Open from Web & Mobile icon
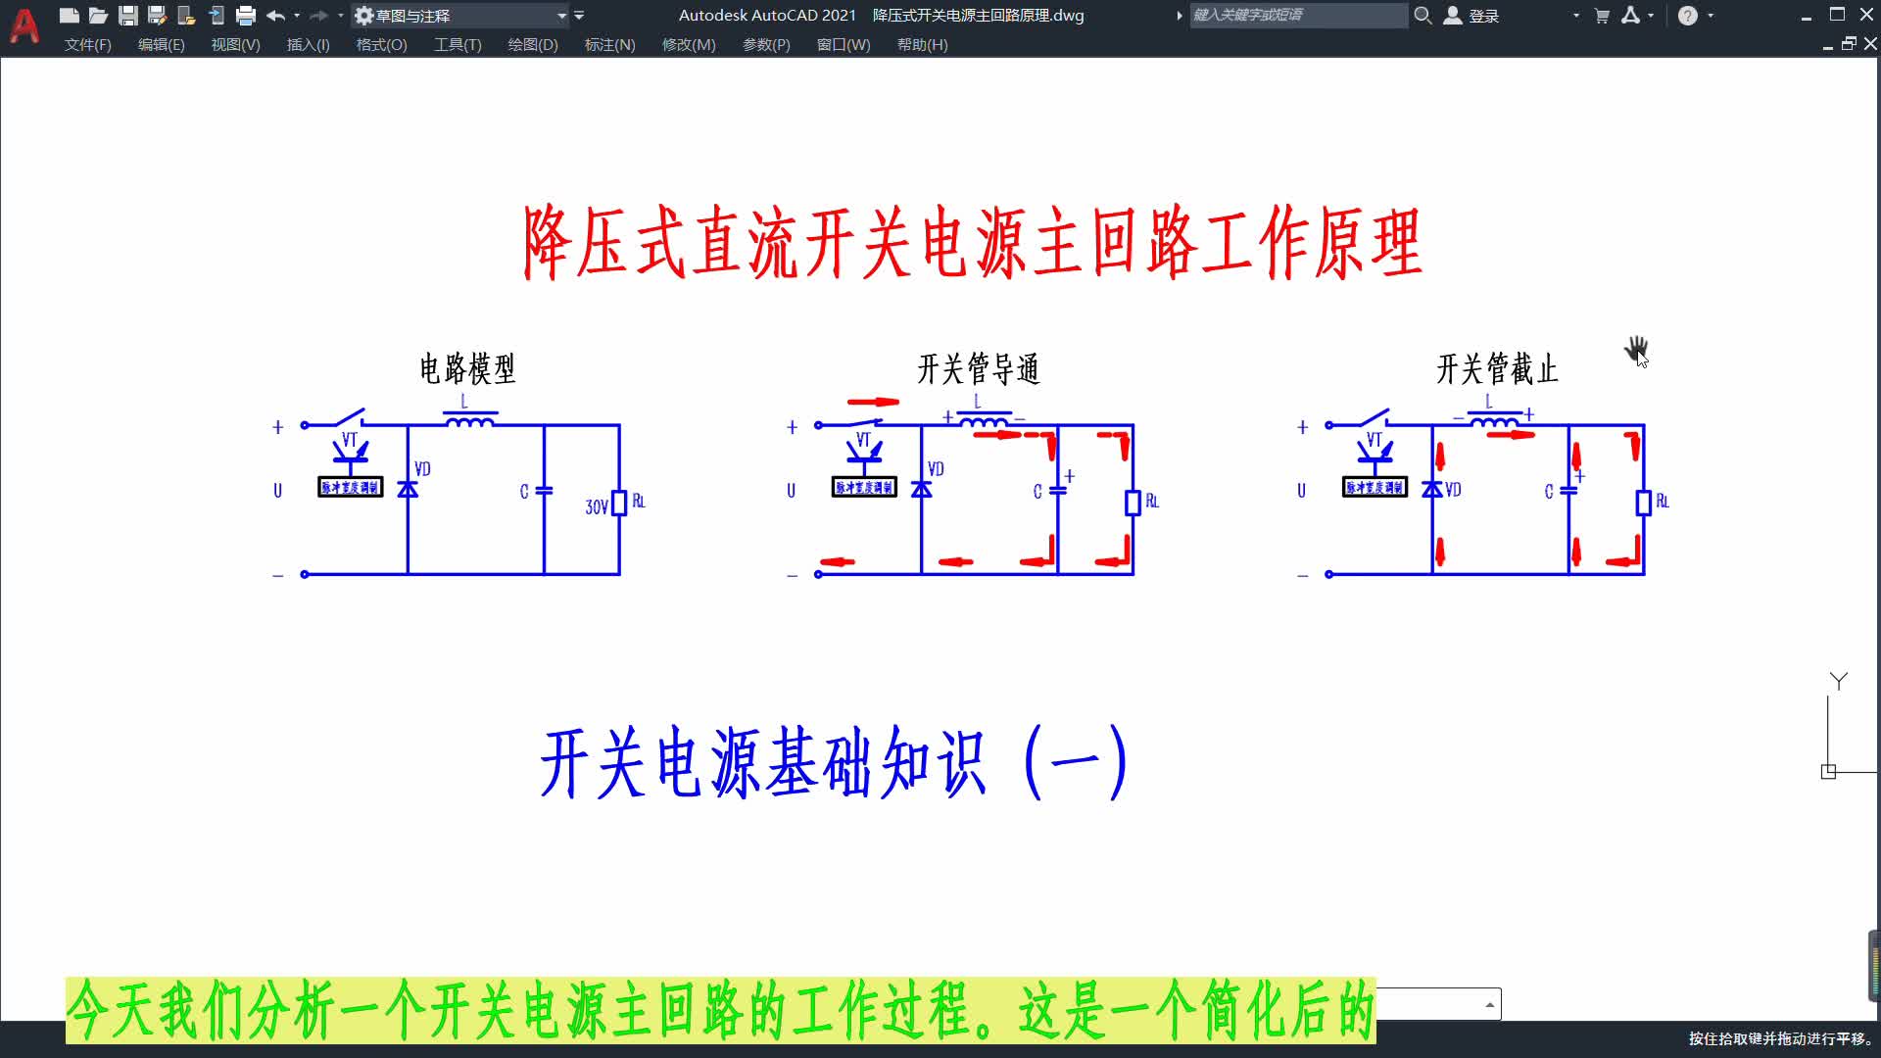1881x1058 pixels. pos(186,16)
